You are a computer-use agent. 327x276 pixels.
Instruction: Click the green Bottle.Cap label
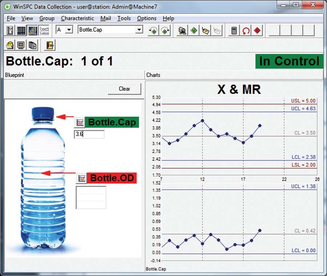(112, 122)
